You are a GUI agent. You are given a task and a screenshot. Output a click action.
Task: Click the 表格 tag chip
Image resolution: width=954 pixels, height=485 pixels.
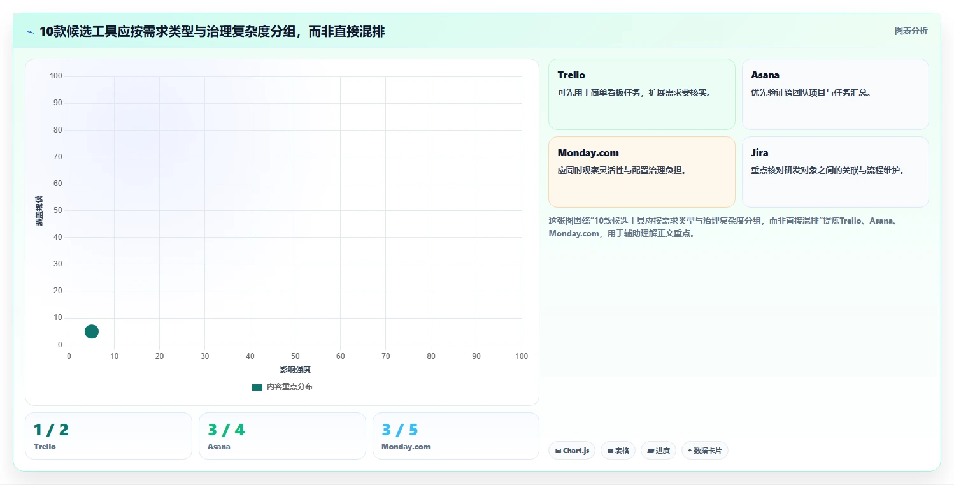pos(618,451)
